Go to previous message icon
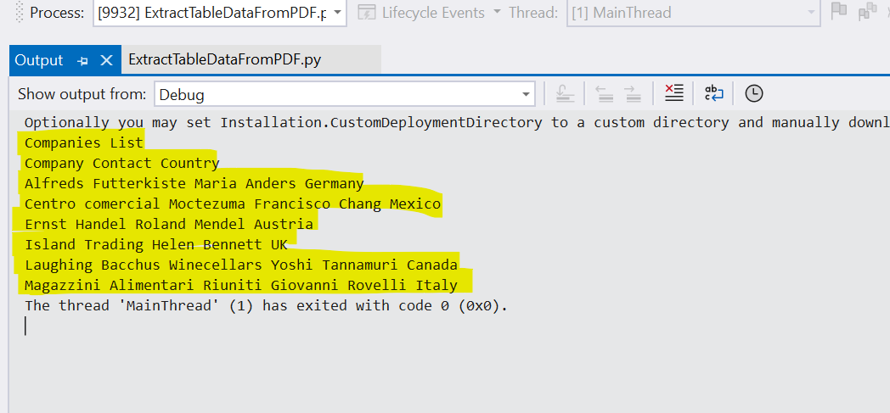This screenshot has width=890, height=413. (x=605, y=93)
